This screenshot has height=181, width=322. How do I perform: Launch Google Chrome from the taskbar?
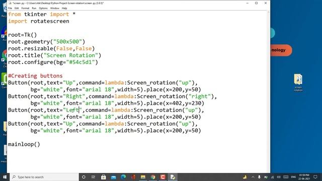(x=153, y=177)
